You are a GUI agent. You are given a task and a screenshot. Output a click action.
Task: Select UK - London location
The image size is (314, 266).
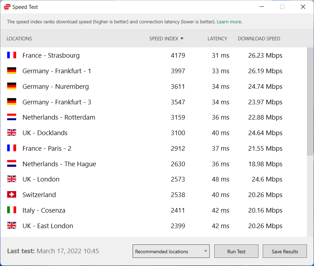41,179
